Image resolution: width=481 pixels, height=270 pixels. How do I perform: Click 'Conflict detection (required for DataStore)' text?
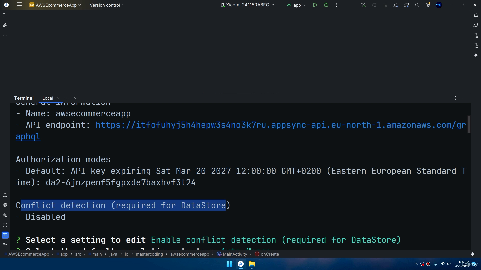coord(123,205)
